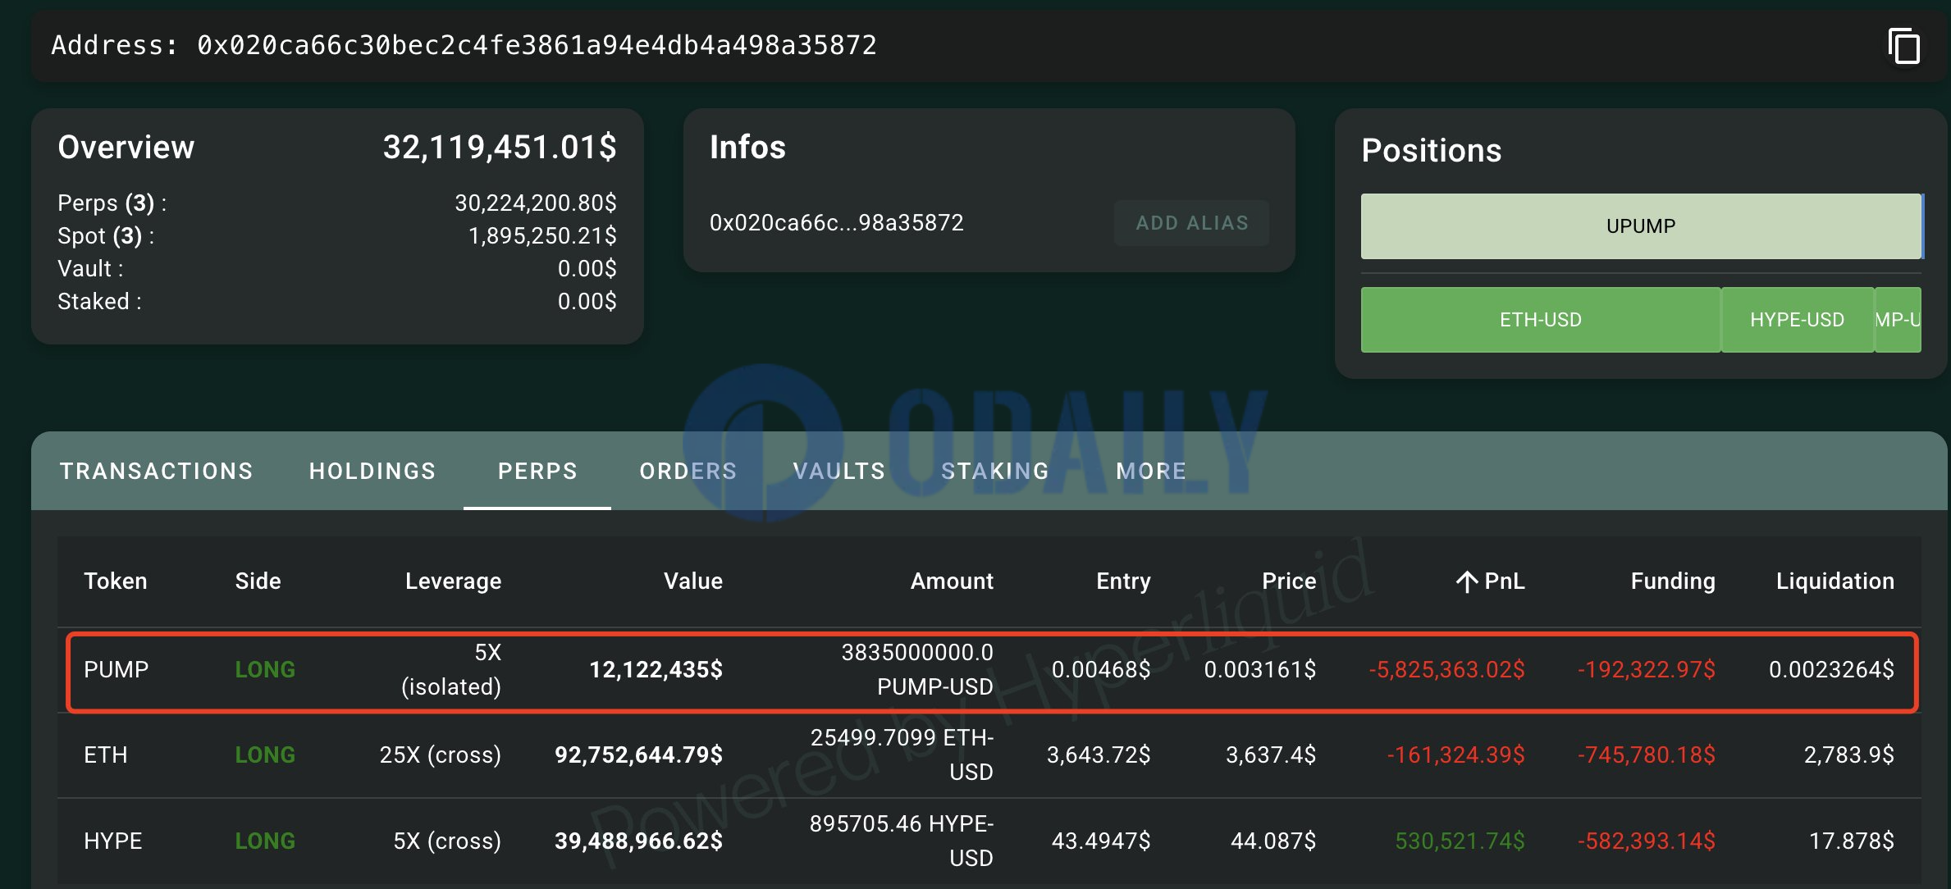Click the 3835000000.0 PUMP-USD amount
1951x889 pixels.
click(x=917, y=670)
